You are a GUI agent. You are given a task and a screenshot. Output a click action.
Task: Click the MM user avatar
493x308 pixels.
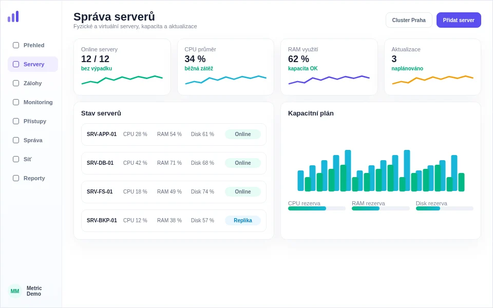pos(15,291)
